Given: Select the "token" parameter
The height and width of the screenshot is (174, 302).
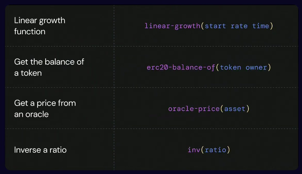Looking at the screenshot, I should [x=231, y=67].
